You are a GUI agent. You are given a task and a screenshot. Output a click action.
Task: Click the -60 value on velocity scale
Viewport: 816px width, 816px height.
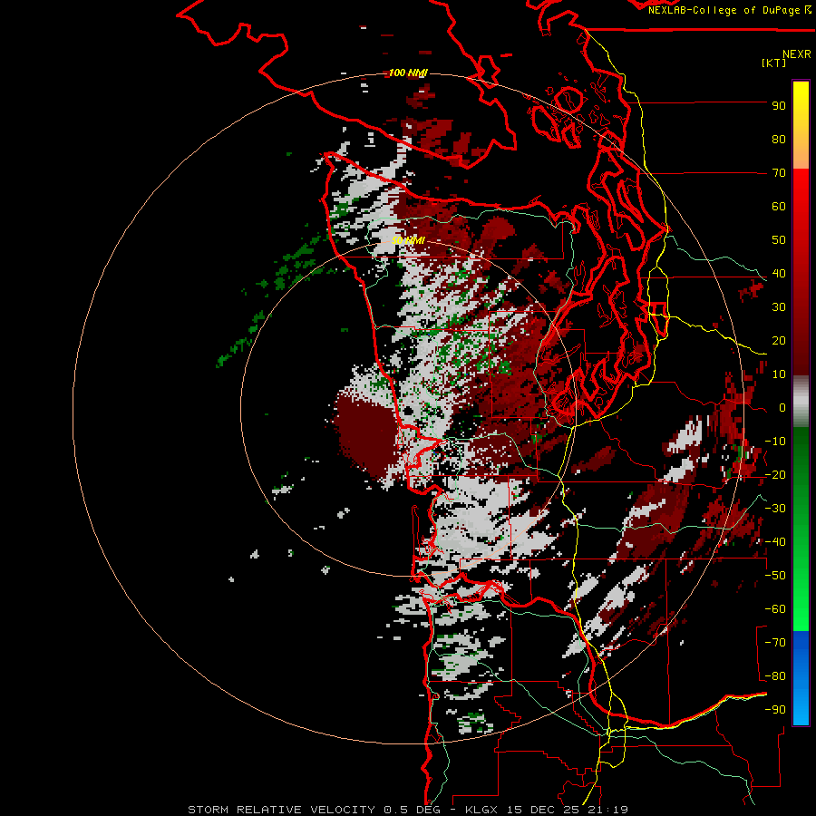(775, 609)
